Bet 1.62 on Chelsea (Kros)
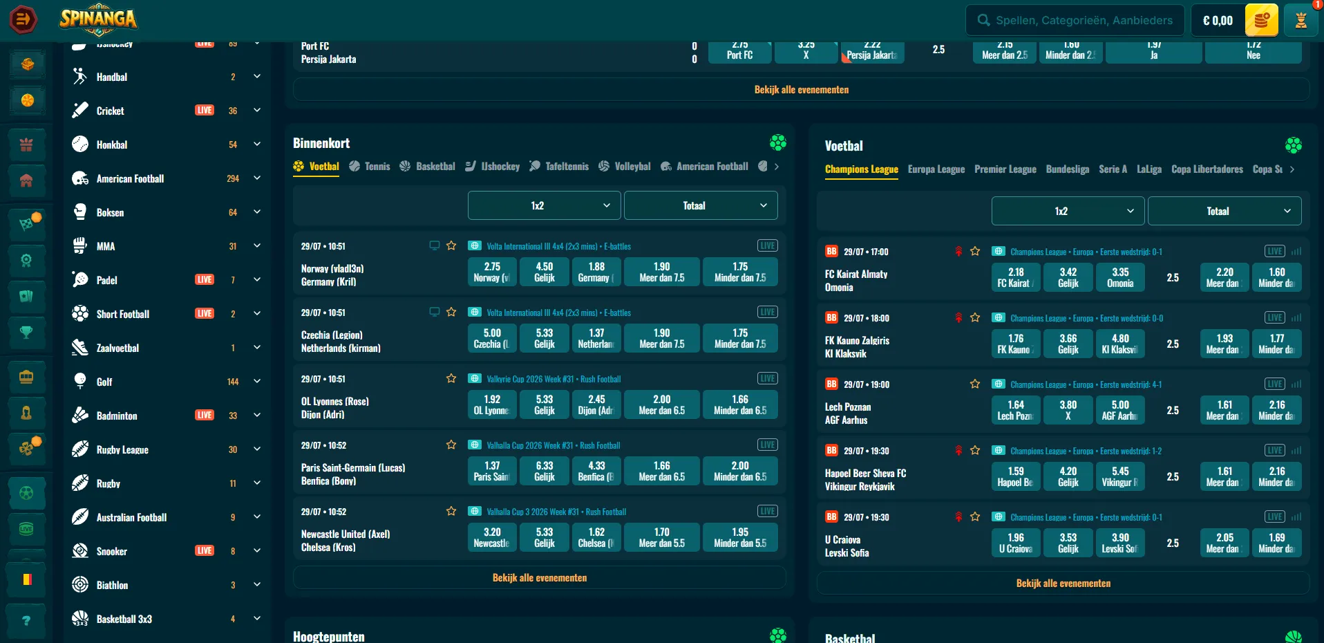The width and height of the screenshot is (1324, 643). [x=596, y=537]
